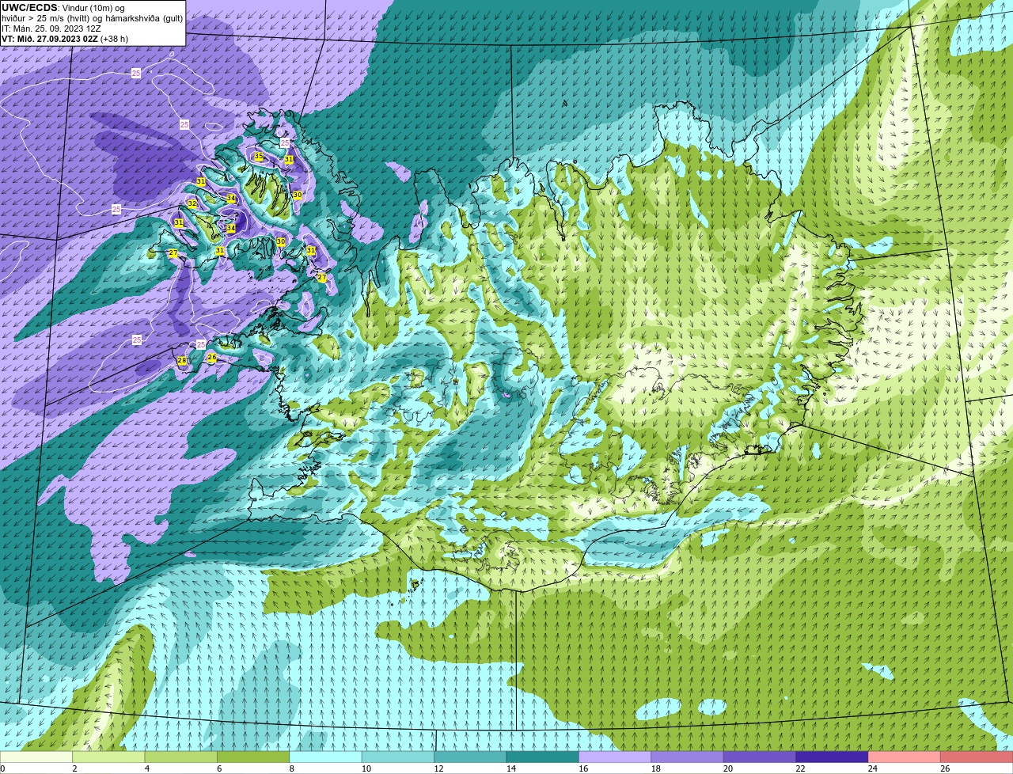
Task: Click legend scale number 8
Action: tap(292, 768)
